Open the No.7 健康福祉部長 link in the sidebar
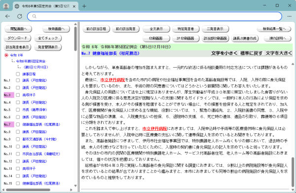Screen dimensions: 296x193 click(x=41, y=124)
